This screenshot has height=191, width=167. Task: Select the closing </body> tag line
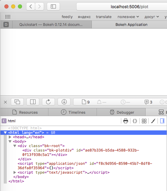click(x=21, y=177)
